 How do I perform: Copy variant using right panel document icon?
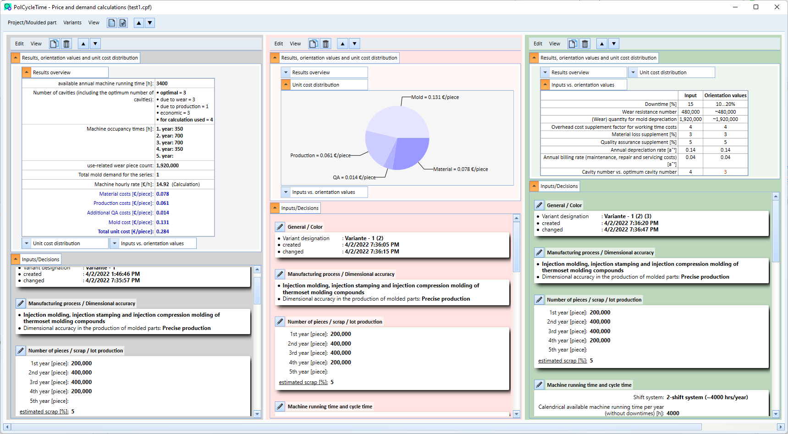click(573, 44)
